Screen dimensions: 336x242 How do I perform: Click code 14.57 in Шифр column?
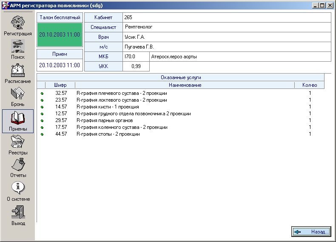[x=61, y=107]
